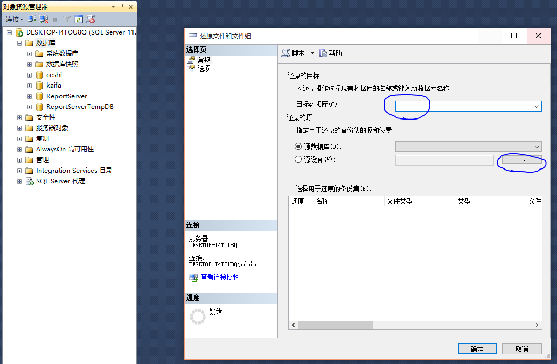Click the ReportServerTempDB cylinder icon
The width and height of the screenshot is (557, 364).
[x=39, y=107]
